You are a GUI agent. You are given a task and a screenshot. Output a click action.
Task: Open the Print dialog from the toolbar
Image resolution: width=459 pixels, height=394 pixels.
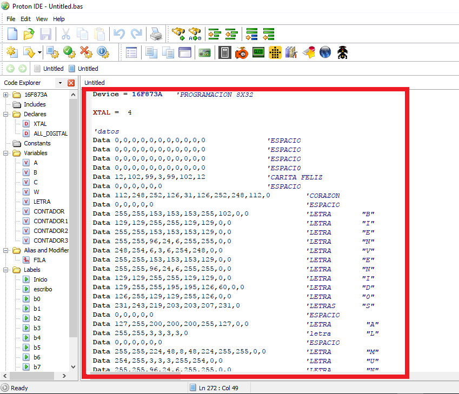(x=156, y=34)
